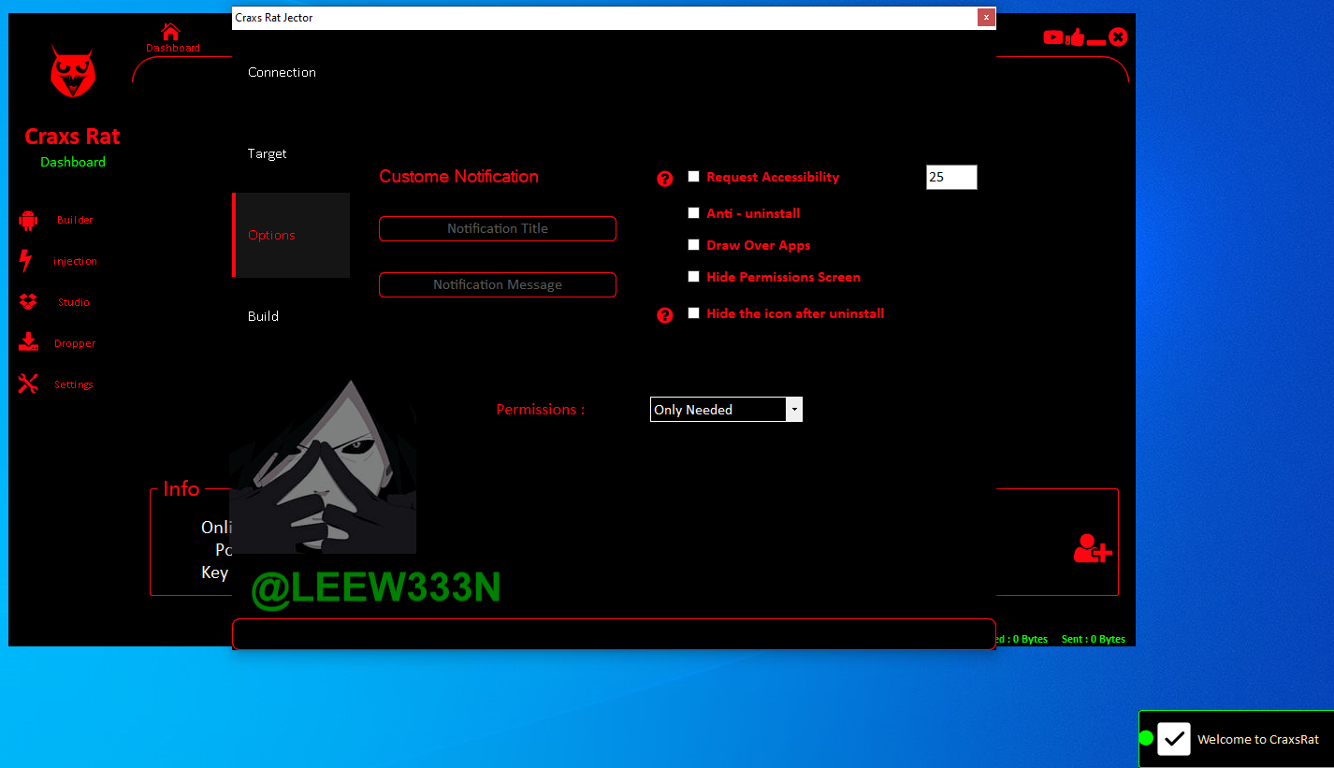
Task: Switch to the Target tab
Action: click(x=268, y=153)
